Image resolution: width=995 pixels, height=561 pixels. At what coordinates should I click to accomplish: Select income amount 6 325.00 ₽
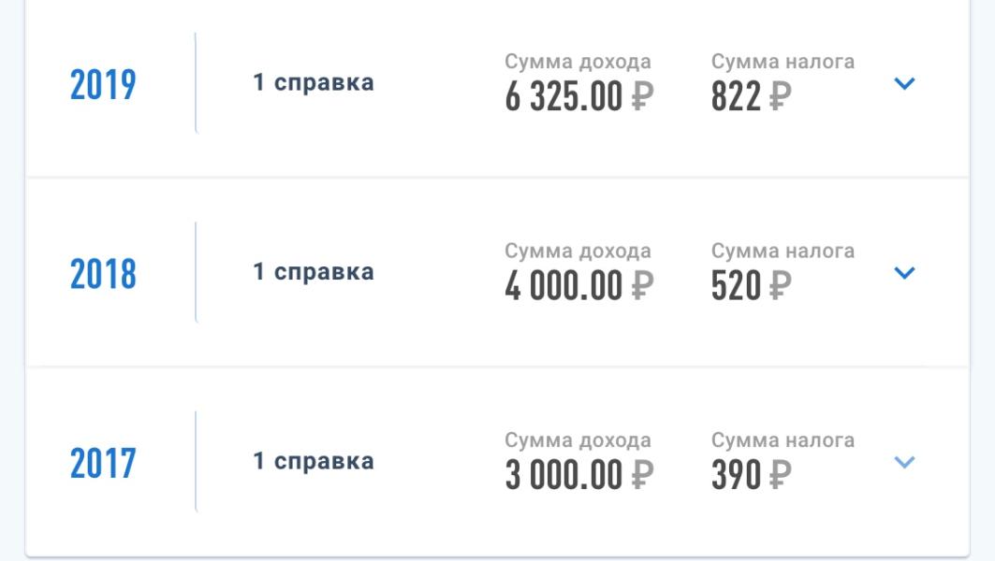click(578, 96)
